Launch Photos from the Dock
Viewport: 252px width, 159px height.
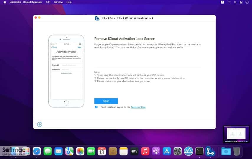coord(80,151)
